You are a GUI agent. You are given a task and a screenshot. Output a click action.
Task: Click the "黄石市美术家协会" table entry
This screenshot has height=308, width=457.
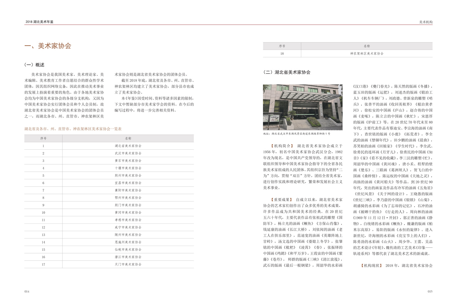coord(128,161)
